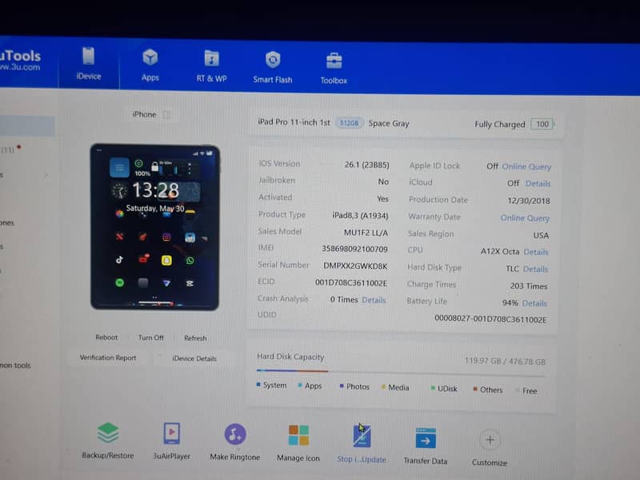This screenshot has height=480, width=640.
Task: Open Crash Analysis Details link
Action: tap(374, 300)
